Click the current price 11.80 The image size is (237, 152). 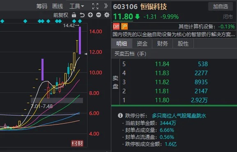(123, 16)
